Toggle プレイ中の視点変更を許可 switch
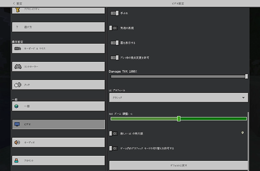 (x=114, y=58)
